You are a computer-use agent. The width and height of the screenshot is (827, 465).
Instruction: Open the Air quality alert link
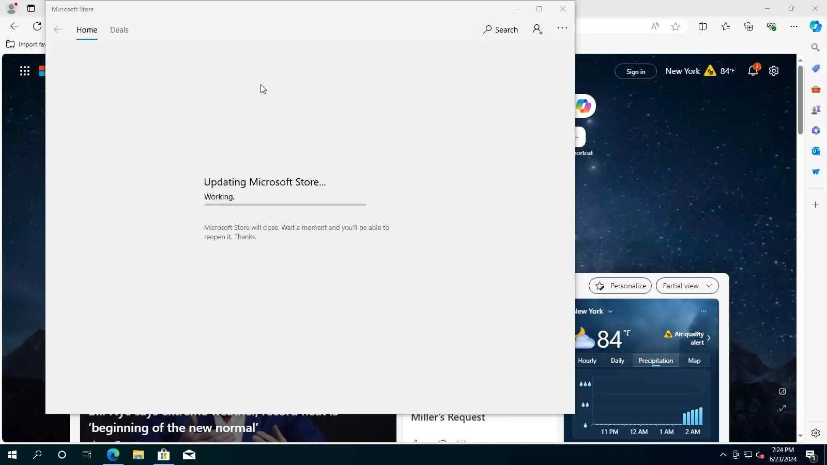click(x=688, y=338)
